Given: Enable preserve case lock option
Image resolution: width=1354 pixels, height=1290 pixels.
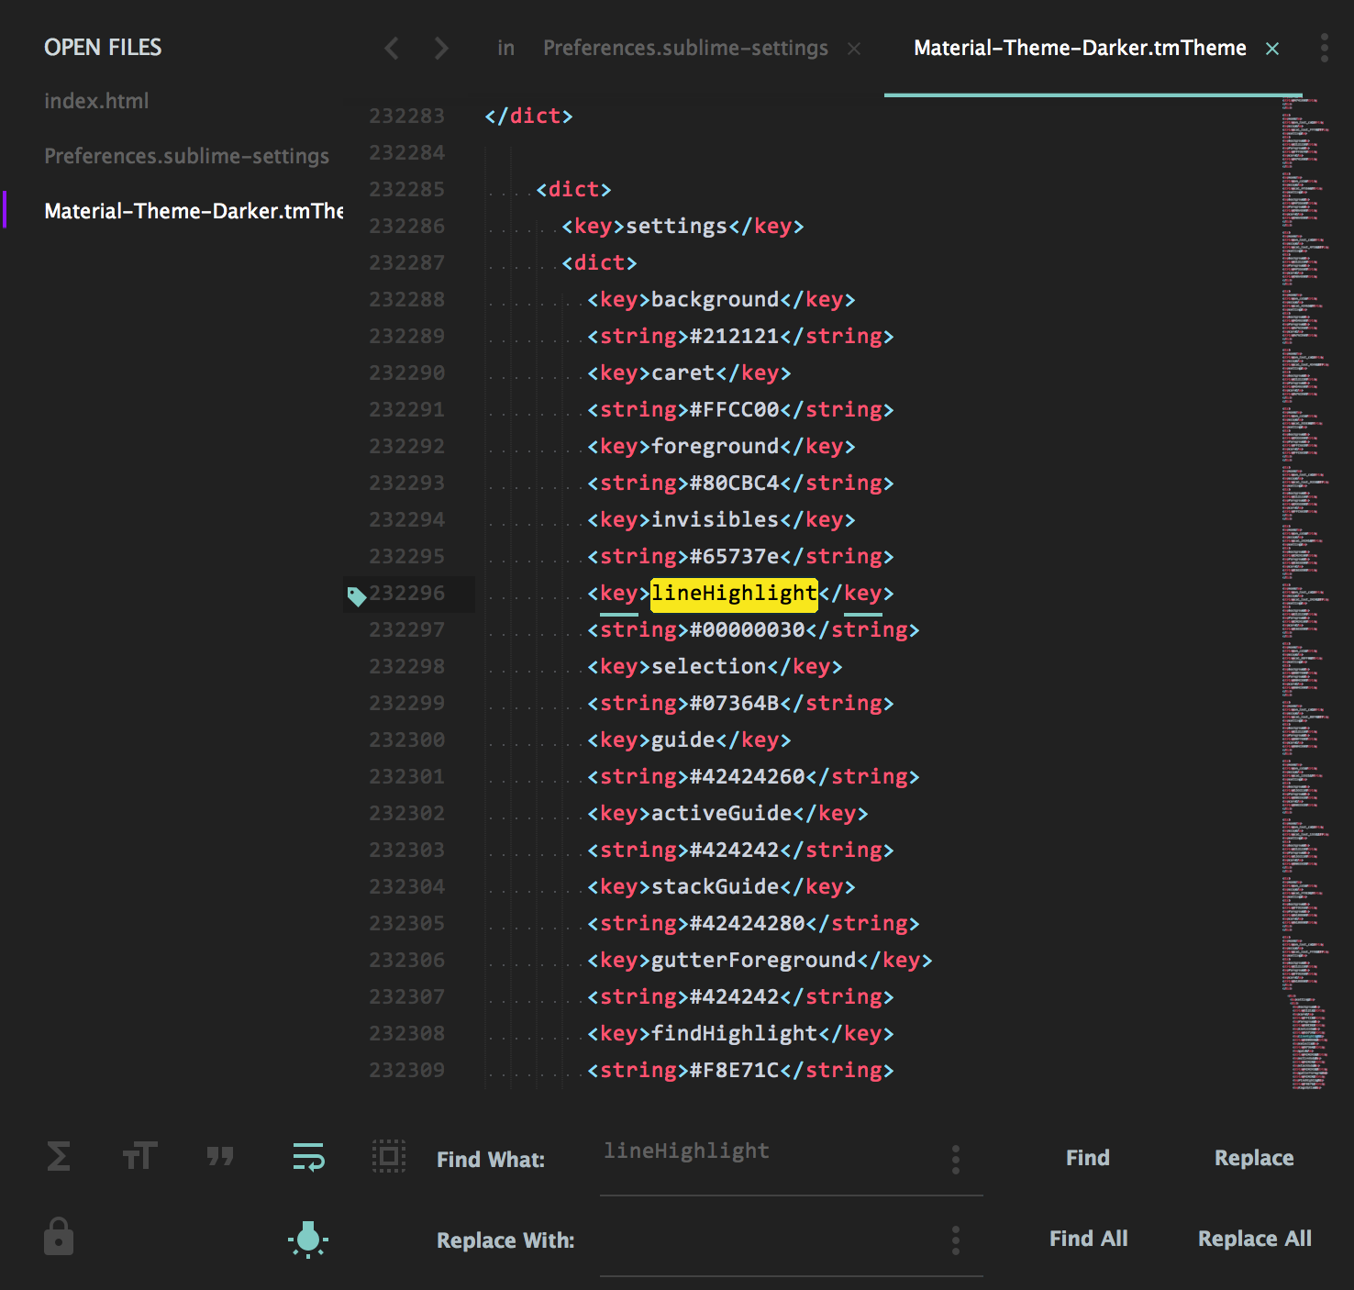Looking at the screenshot, I should [x=58, y=1237].
